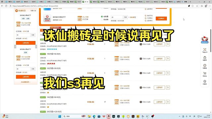Select listing title 100万银=58.88元

[54, 54]
